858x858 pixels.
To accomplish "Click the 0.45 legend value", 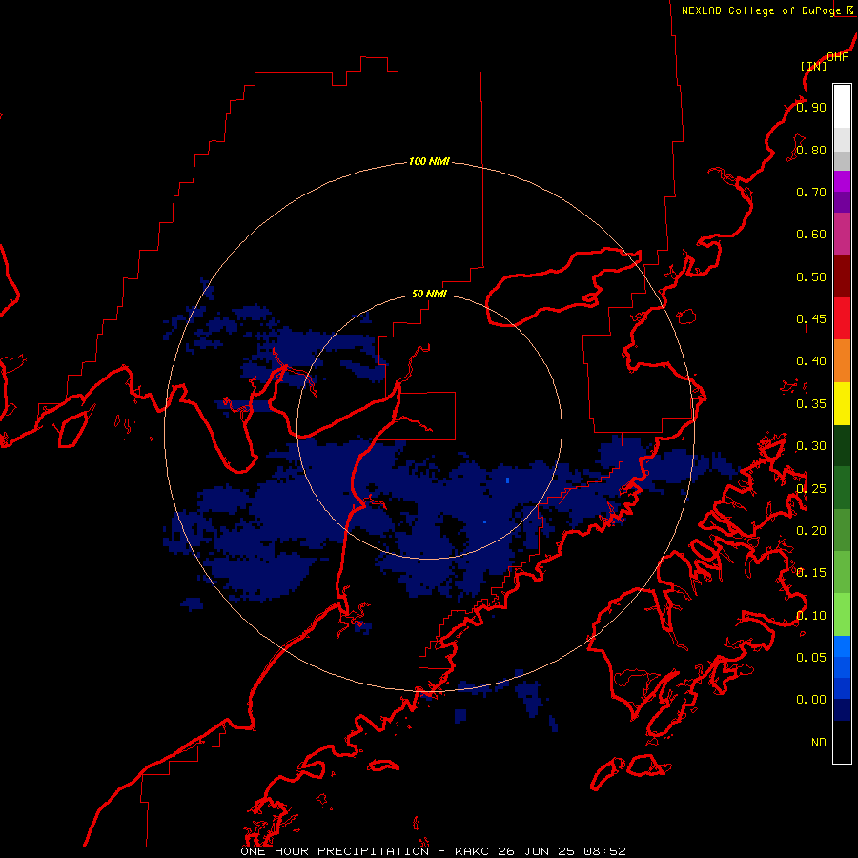I will 811,319.
